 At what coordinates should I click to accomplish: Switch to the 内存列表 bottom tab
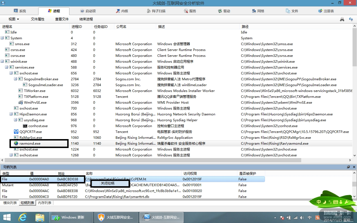(45, 203)
